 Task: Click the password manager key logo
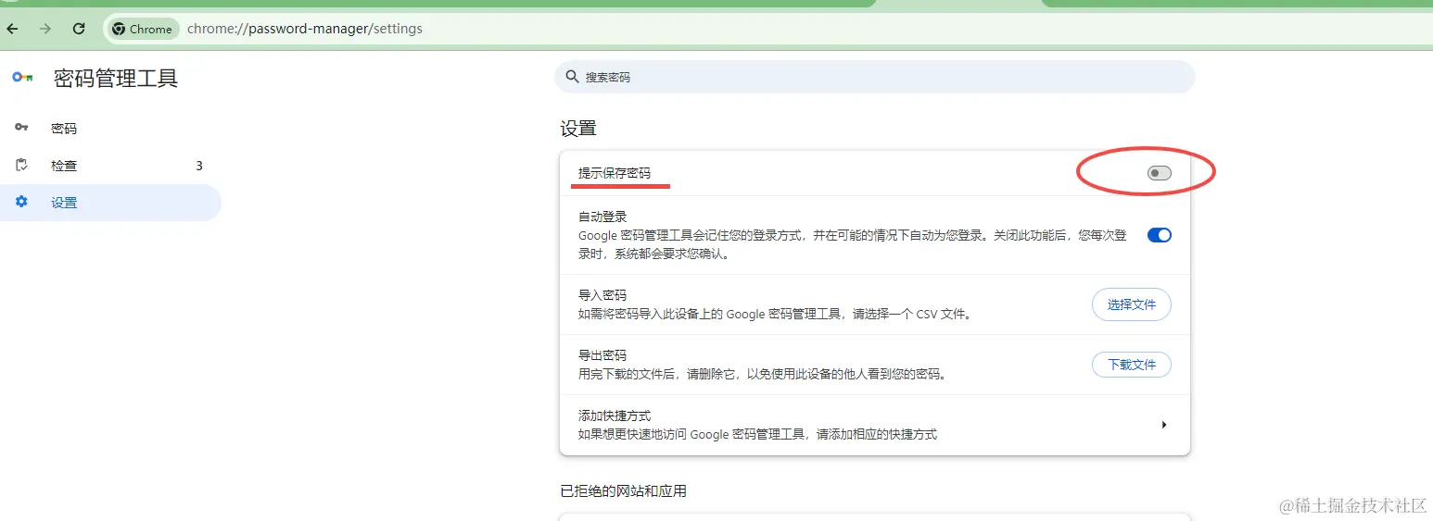coord(22,78)
